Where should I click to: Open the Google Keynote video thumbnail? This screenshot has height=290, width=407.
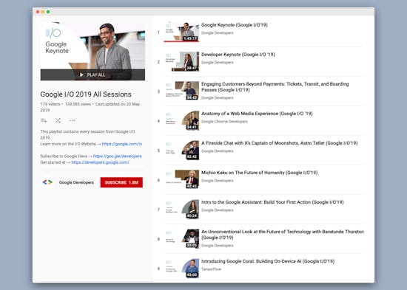[x=181, y=32]
